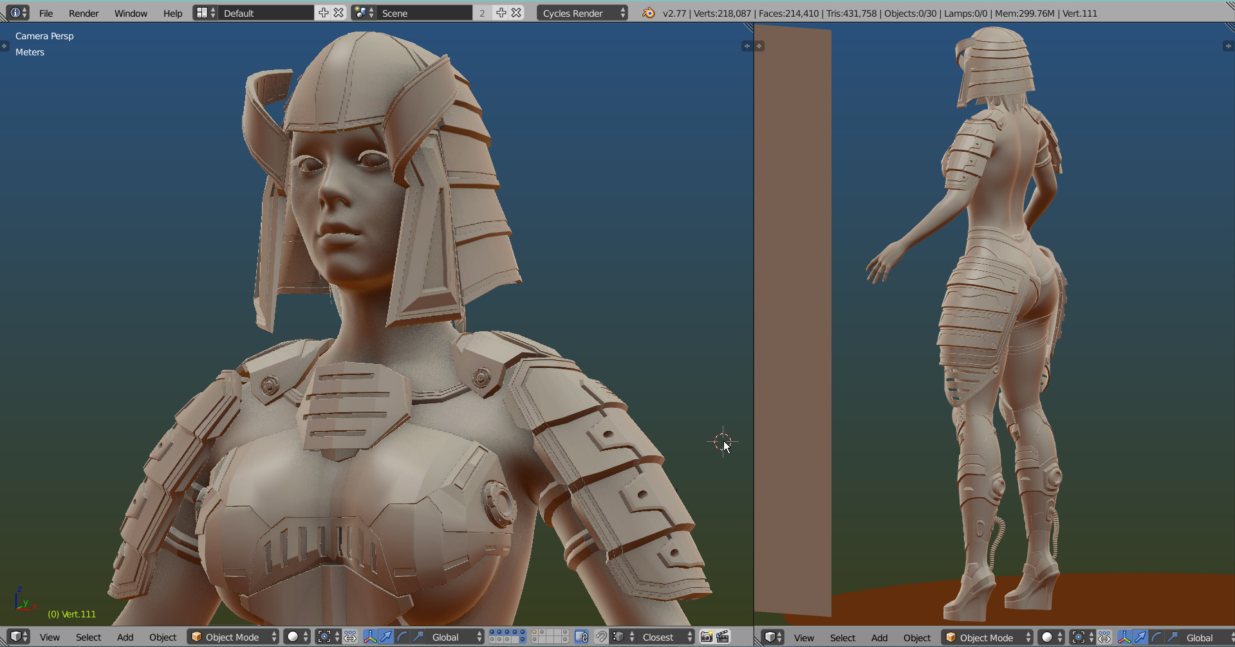Delete the Default screen layout
1235x647 pixels.
(x=339, y=13)
